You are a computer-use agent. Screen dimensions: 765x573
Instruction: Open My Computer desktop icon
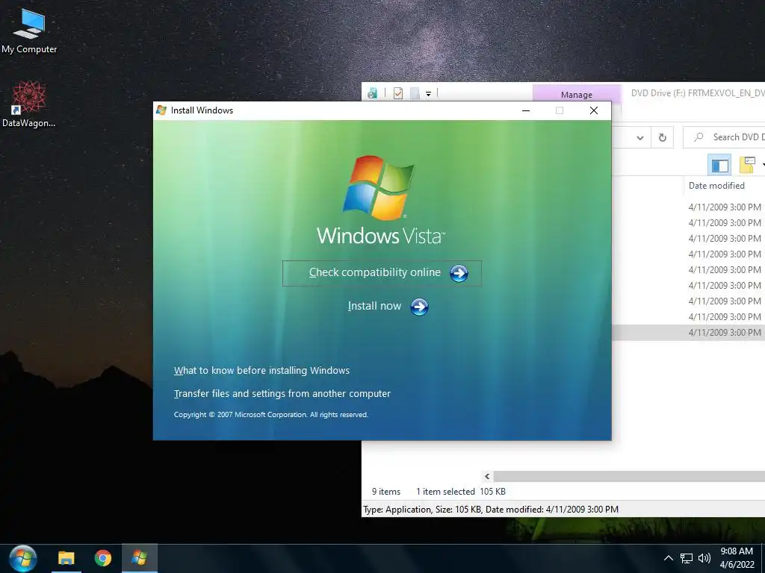coord(29,31)
